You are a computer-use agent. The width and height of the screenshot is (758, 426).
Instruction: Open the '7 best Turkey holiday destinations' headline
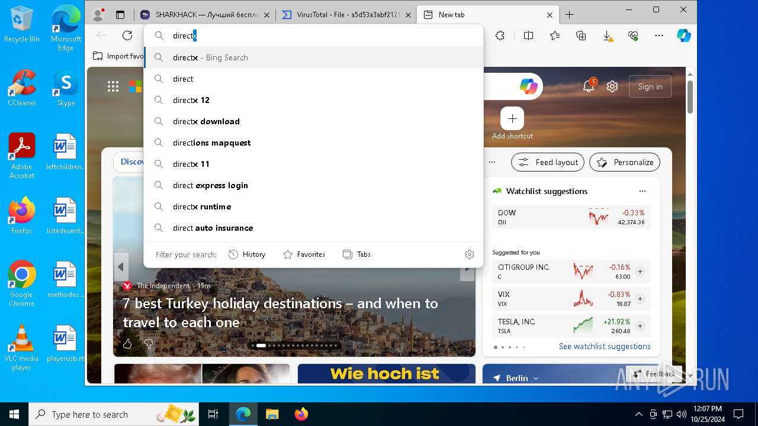click(x=280, y=313)
